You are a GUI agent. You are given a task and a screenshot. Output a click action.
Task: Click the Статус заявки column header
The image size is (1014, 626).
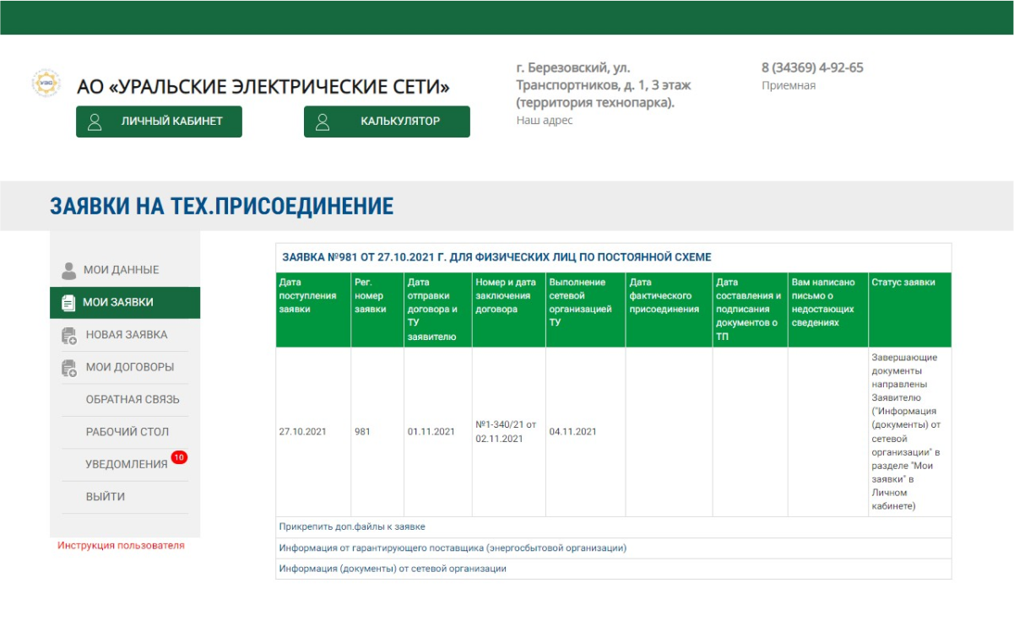910,310
